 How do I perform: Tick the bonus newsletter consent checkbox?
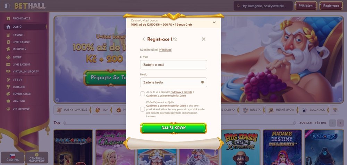click(143, 109)
